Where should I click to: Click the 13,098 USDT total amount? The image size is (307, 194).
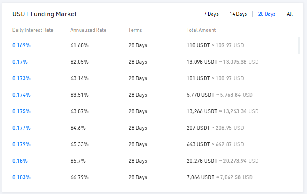[202, 62]
